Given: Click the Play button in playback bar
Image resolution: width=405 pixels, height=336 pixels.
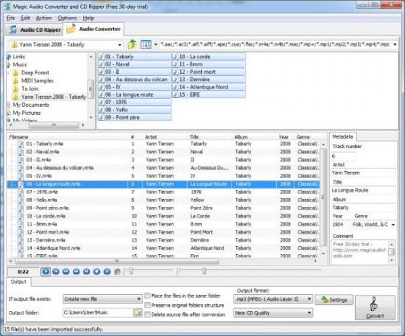Looking at the screenshot, I should [45, 272].
